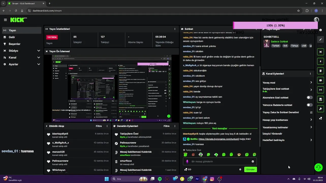The height and width of the screenshot is (183, 326).
Task: Click the pencil edit icon in right toolbar
Action: click(321, 39)
